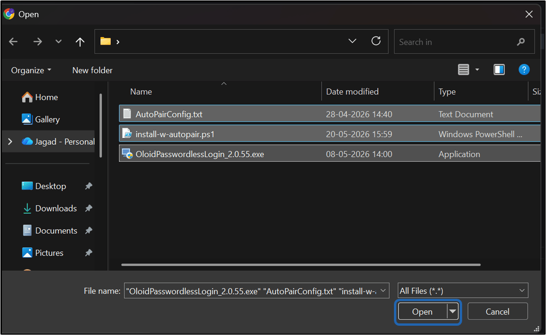Click date 28-04-2026 14:40 cell
The width and height of the screenshot is (546, 335).
tap(359, 114)
